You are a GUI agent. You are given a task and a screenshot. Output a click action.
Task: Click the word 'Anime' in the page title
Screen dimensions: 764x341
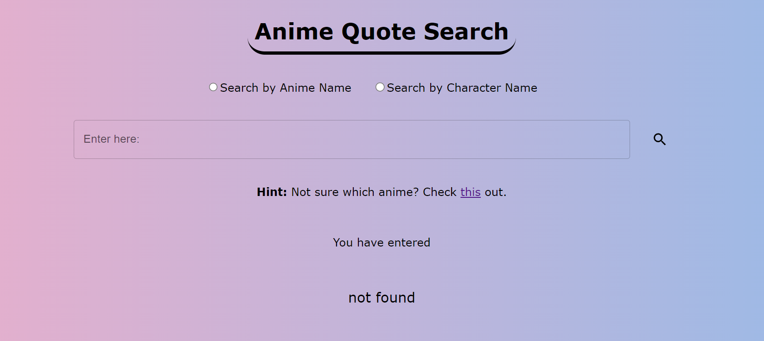click(294, 32)
